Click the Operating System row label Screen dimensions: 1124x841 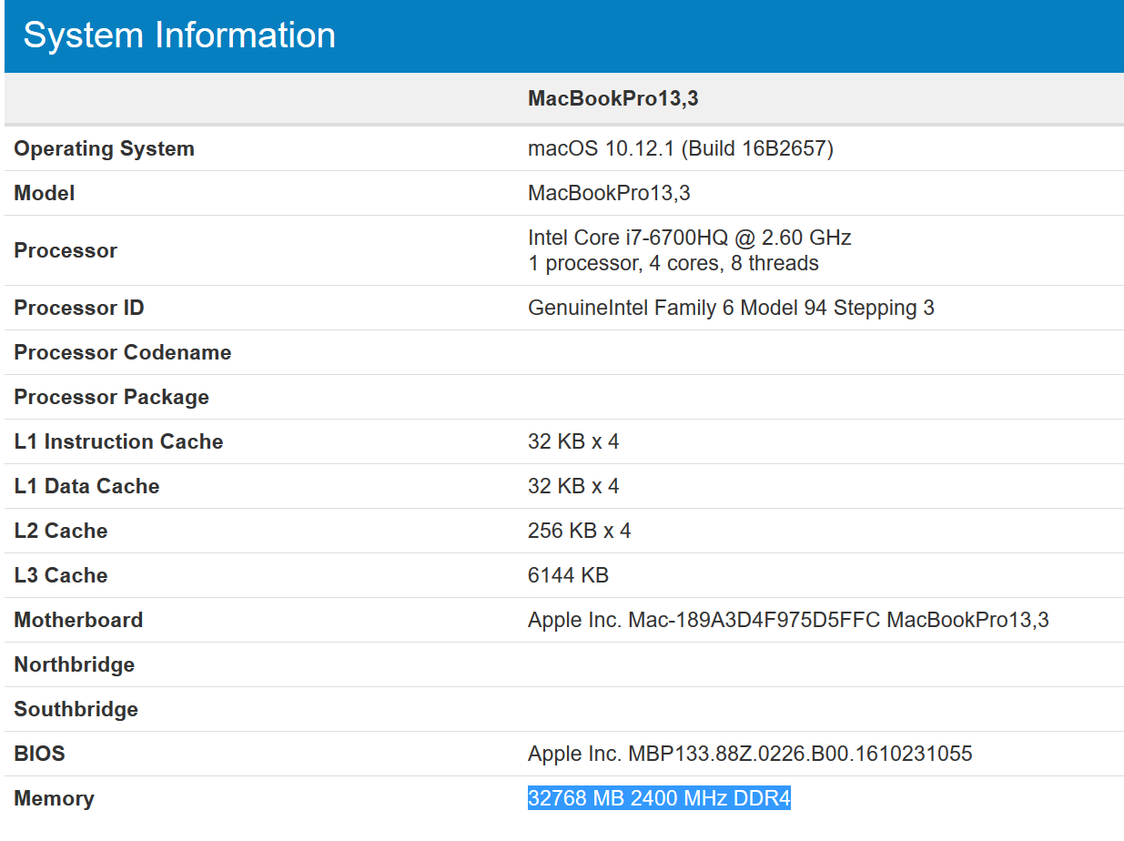(x=105, y=148)
